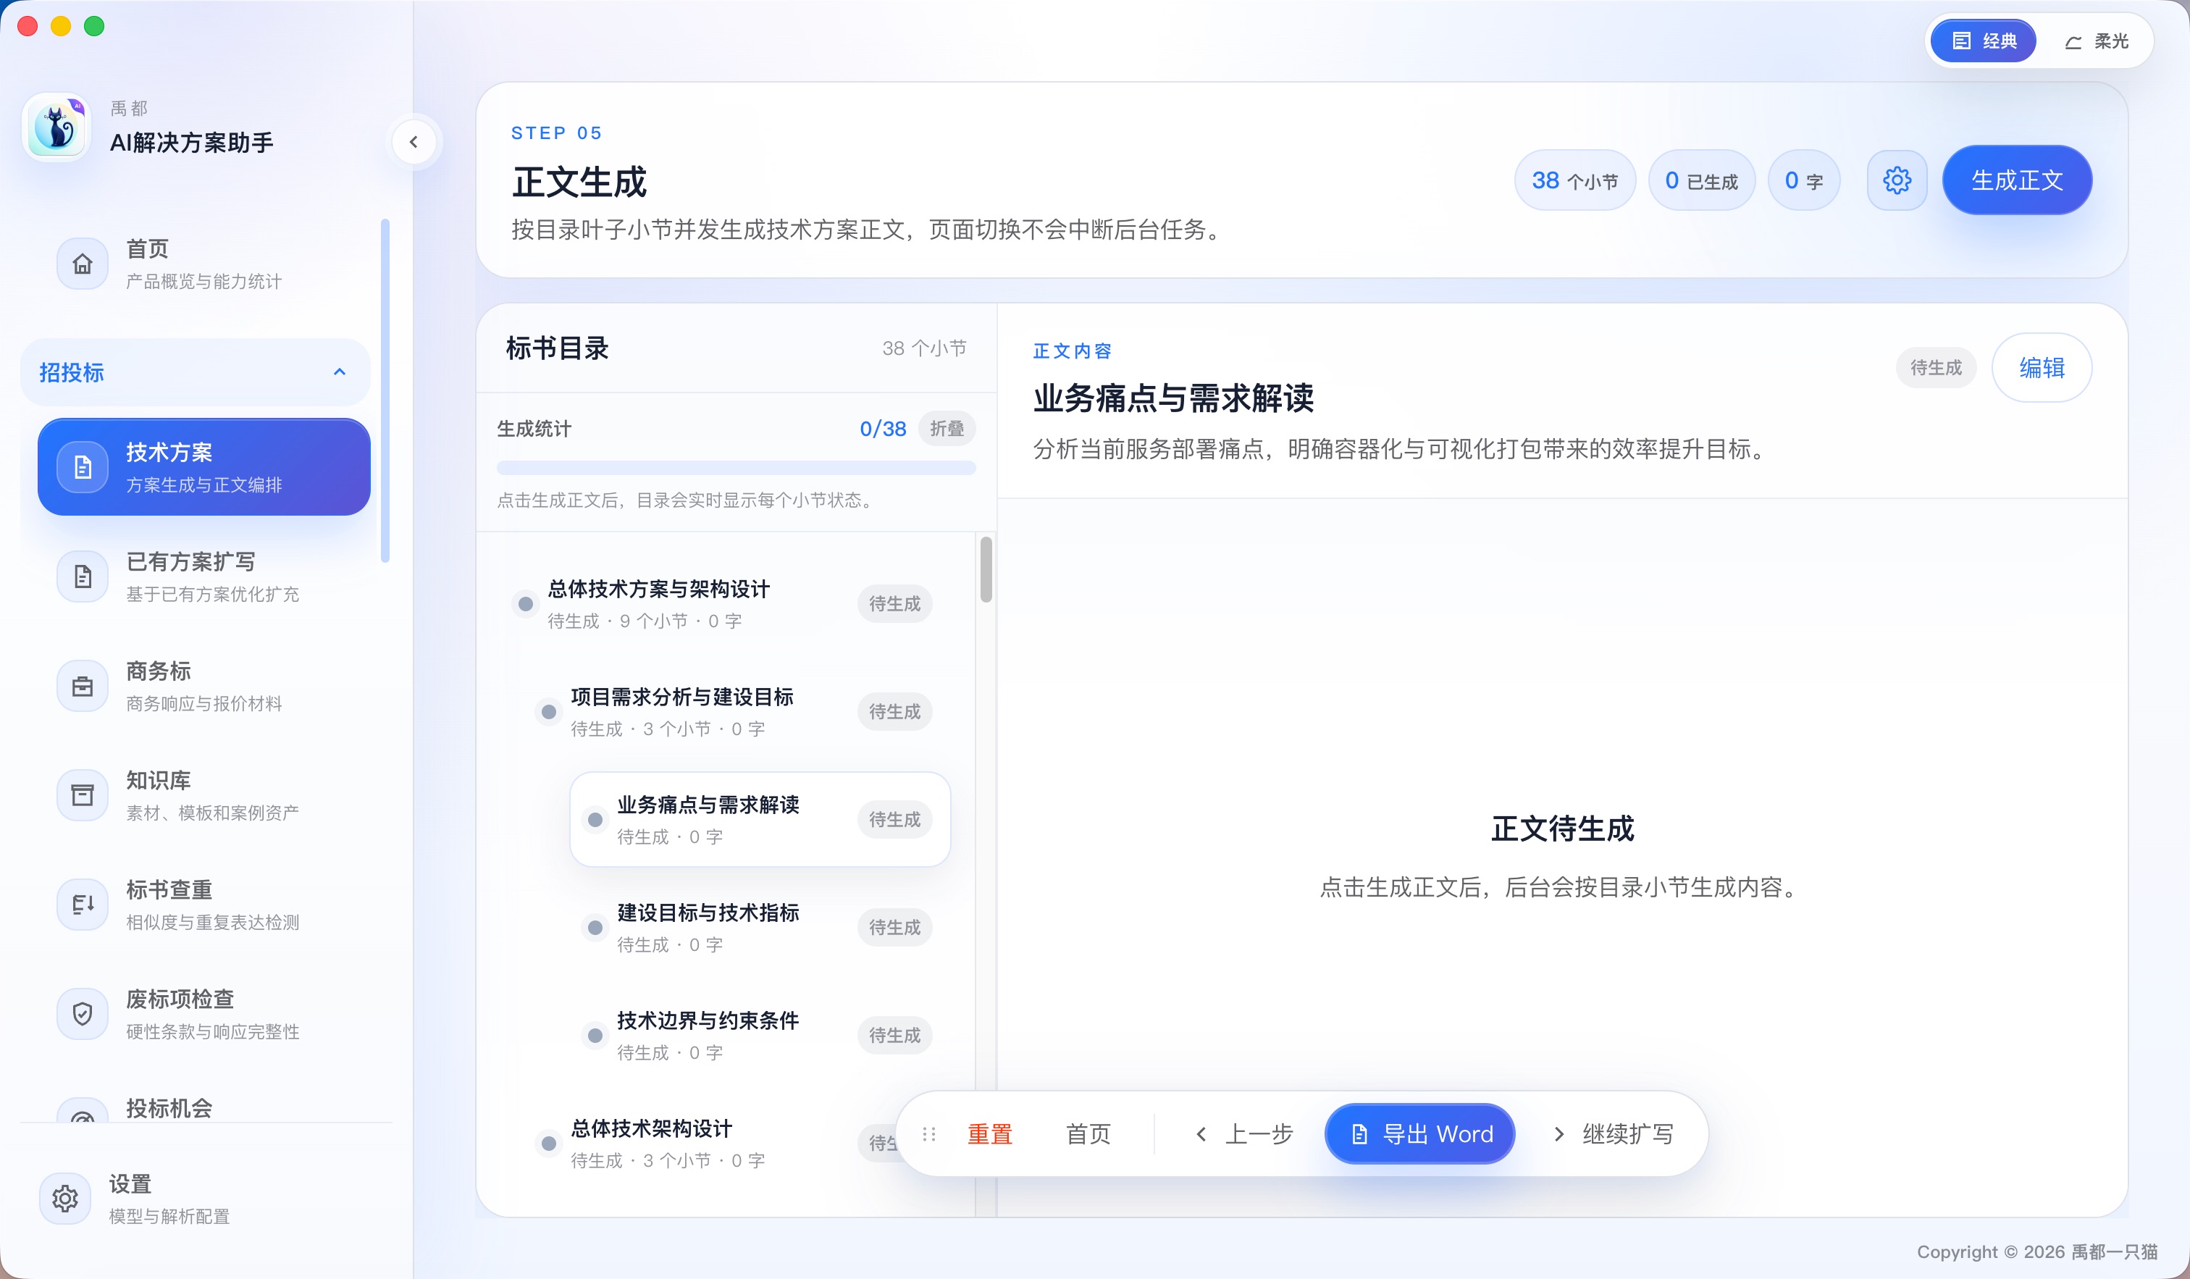Click the 待生成 badge beside 编辑
The width and height of the screenshot is (2190, 1279).
[x=1937, y=367]
